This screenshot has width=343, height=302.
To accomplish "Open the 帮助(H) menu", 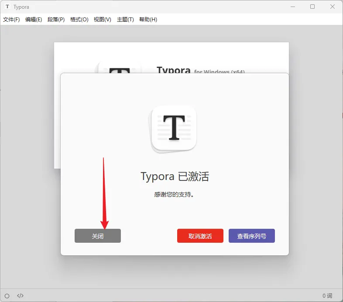I will click(148, 20).
